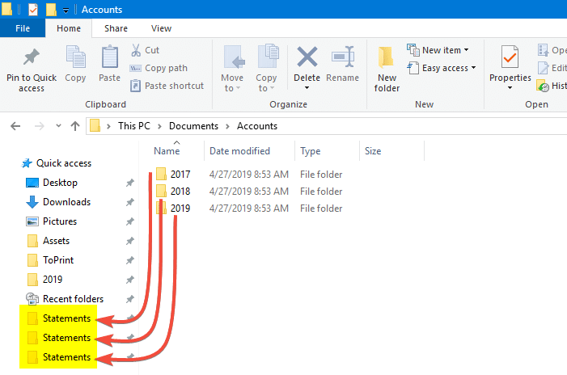Unpin Downloads using its pin icon
The image size is (567, 375).
pos(129,202)
